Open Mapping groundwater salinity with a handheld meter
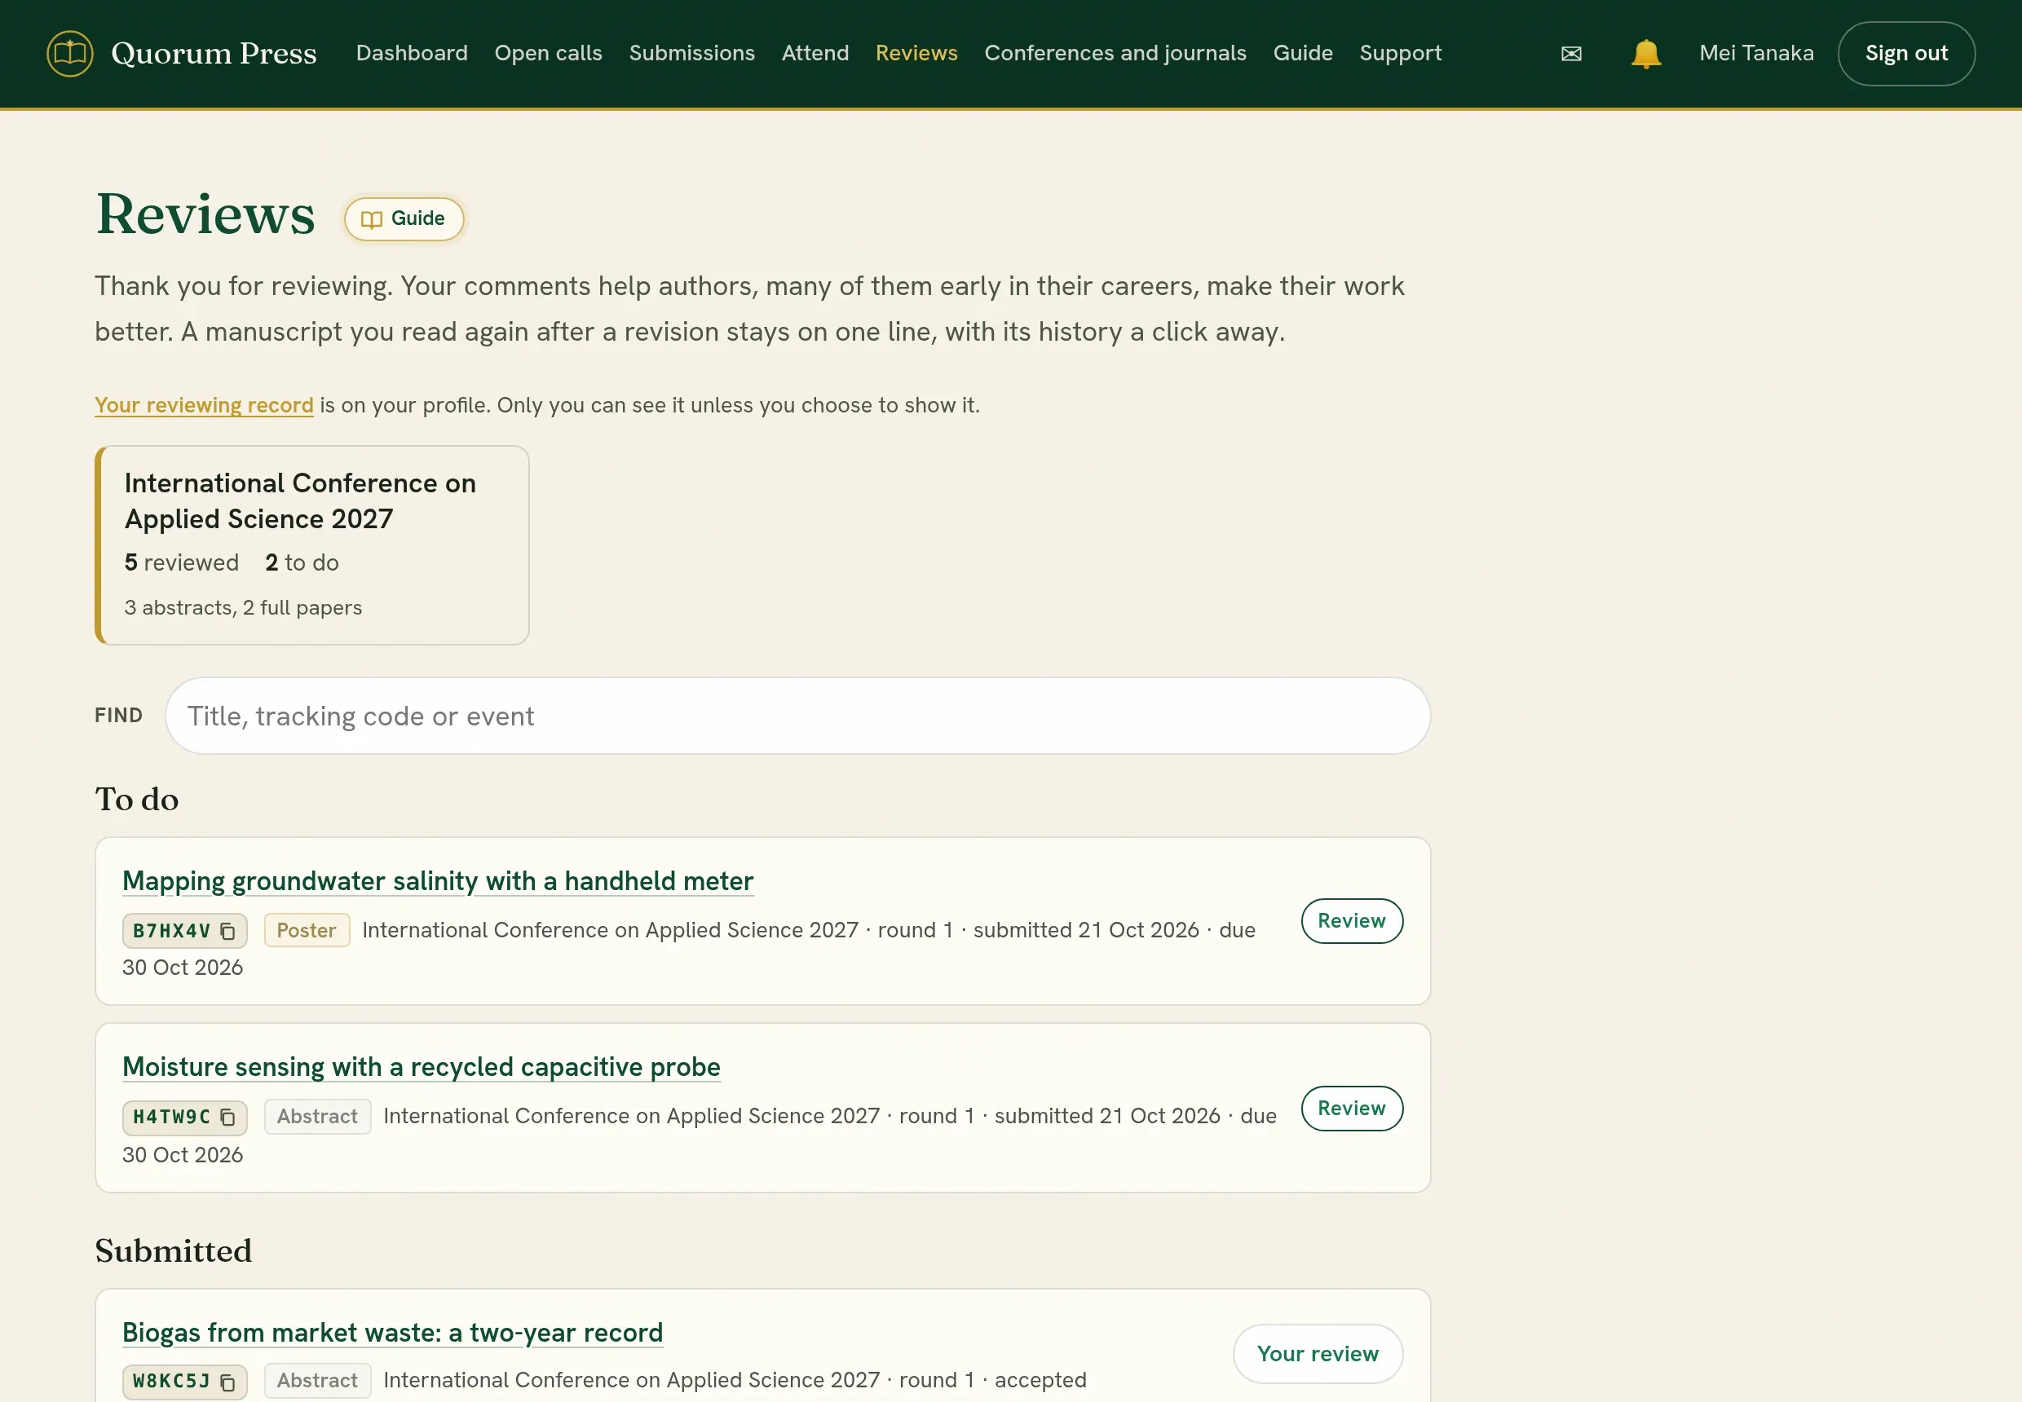Screen dimensions: 2022x1402 (x=438, y=881)
